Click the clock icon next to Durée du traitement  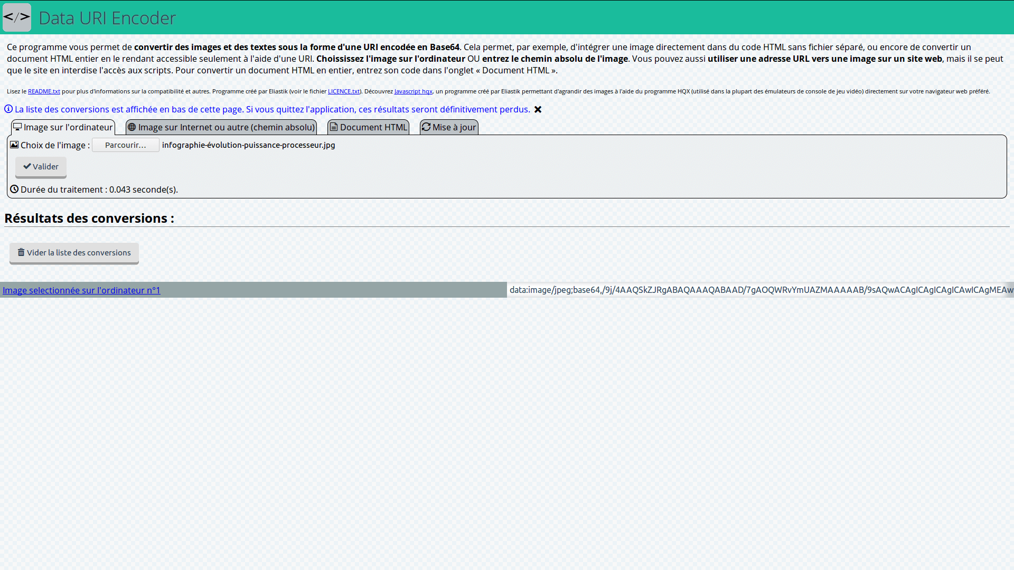(14, 189)
